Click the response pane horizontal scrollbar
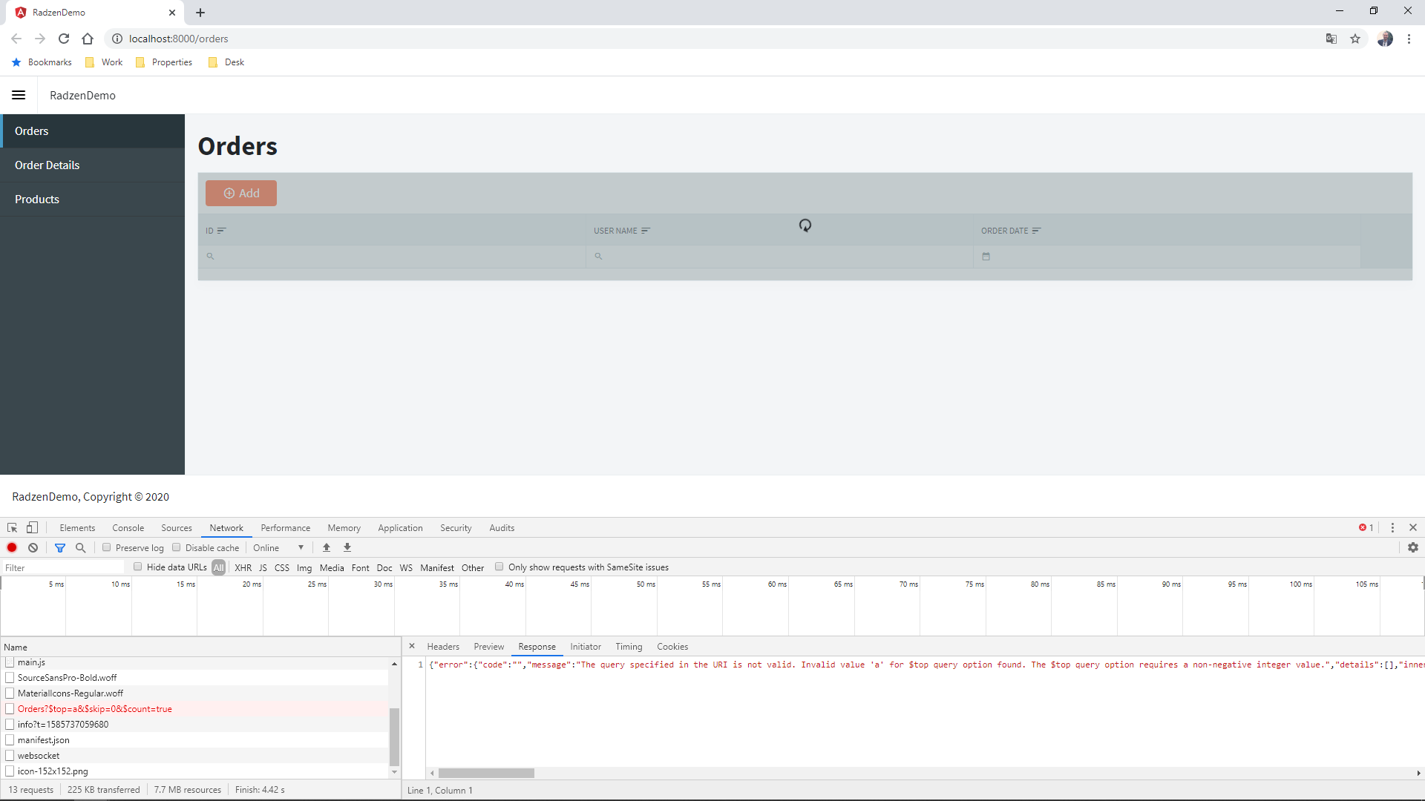Image resolution: width=1425 pixels, height=801 pixels. click(486, 773)
